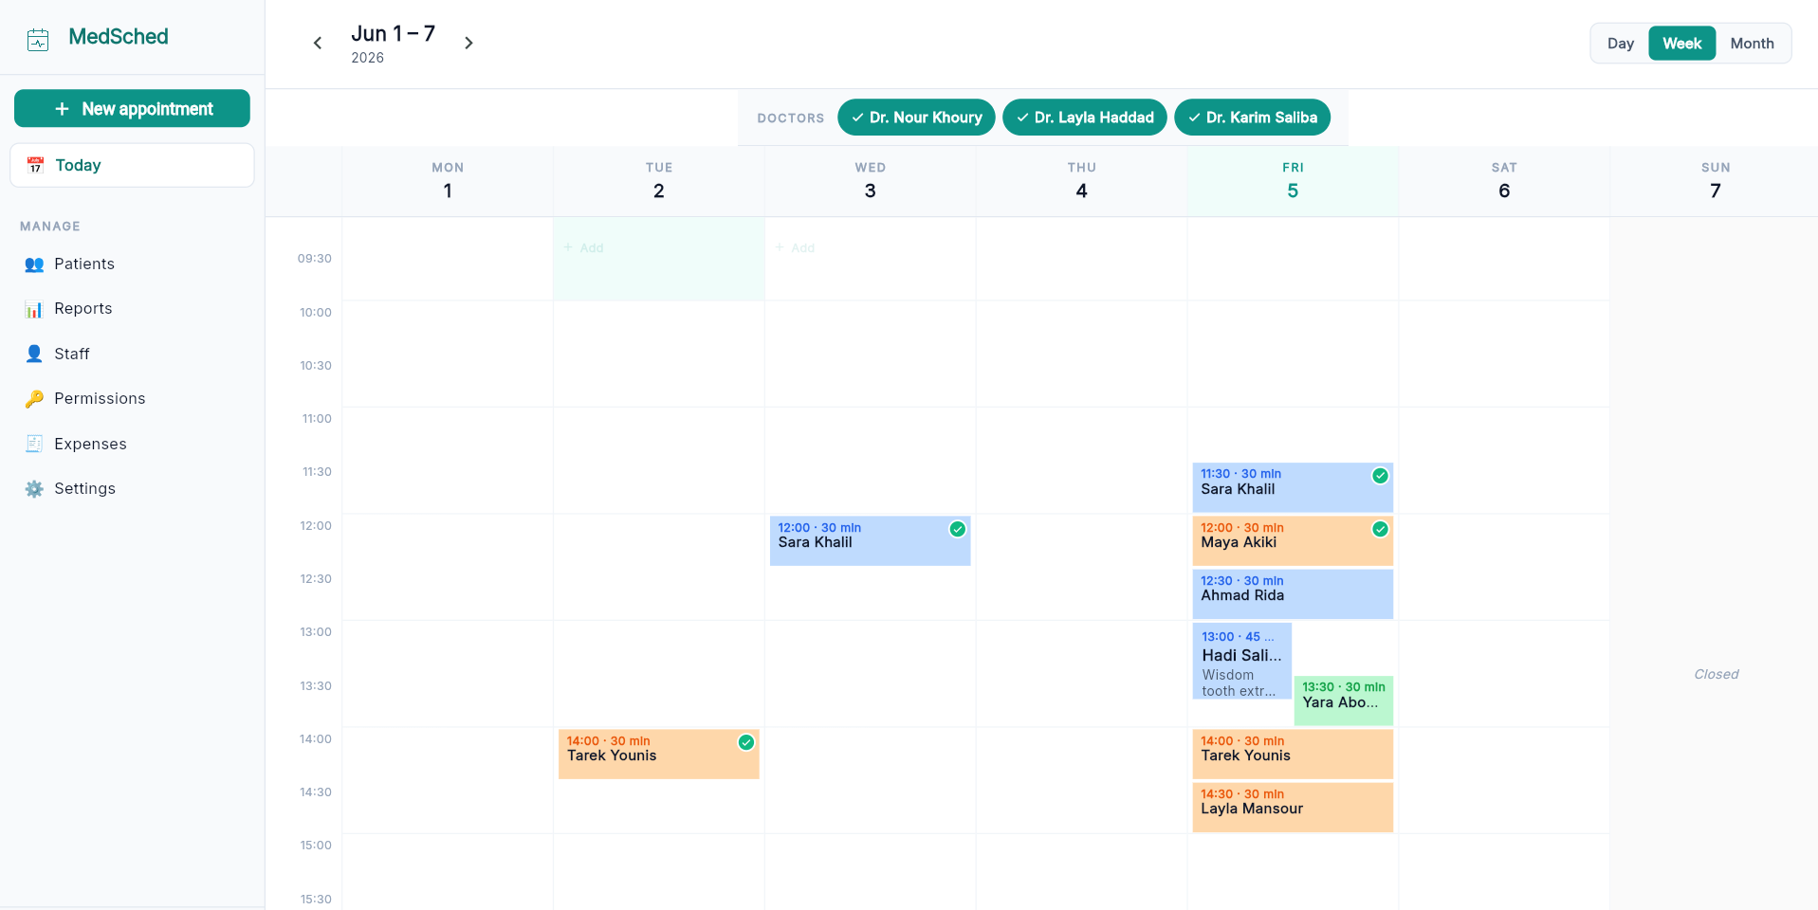Image resolution: width=1818 pixels, height=910 pixels.
Task: Select Sunday 7 column header
Action: click(x=1715, y=181)
